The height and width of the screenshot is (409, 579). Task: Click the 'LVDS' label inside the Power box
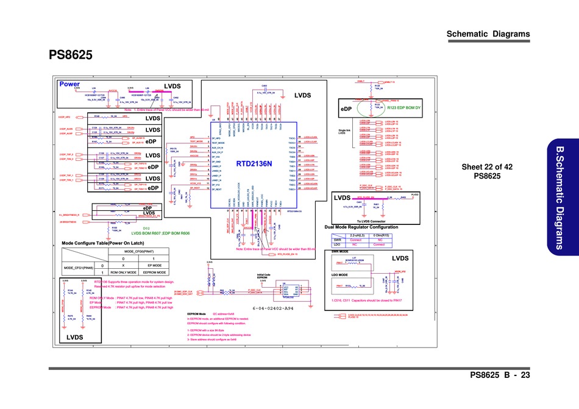[x=172, y=87]
